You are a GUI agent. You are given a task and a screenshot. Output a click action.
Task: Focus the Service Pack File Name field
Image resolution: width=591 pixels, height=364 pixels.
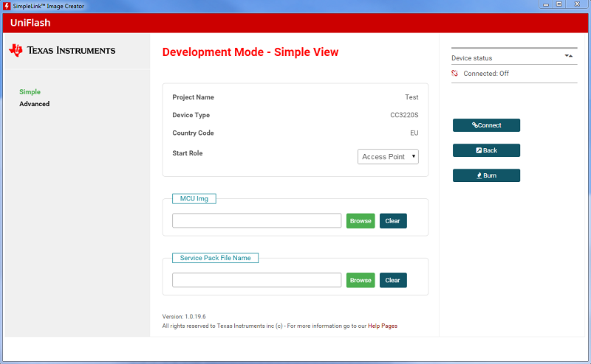coord(256,280)
